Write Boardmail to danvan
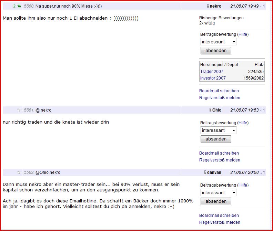 (219, 216)
